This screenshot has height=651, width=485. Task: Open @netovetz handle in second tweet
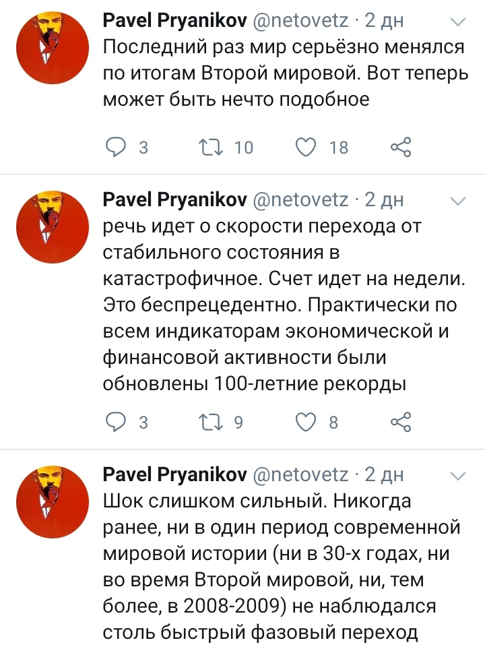(301, 199)
